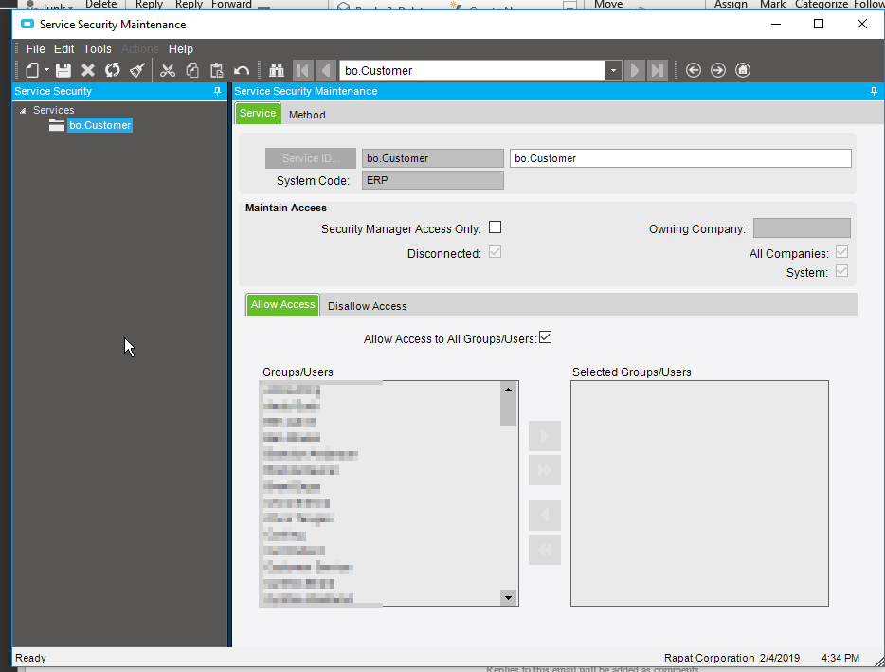
Task: Click the Copy toolbar icon
Action: [x=192, y=70]
